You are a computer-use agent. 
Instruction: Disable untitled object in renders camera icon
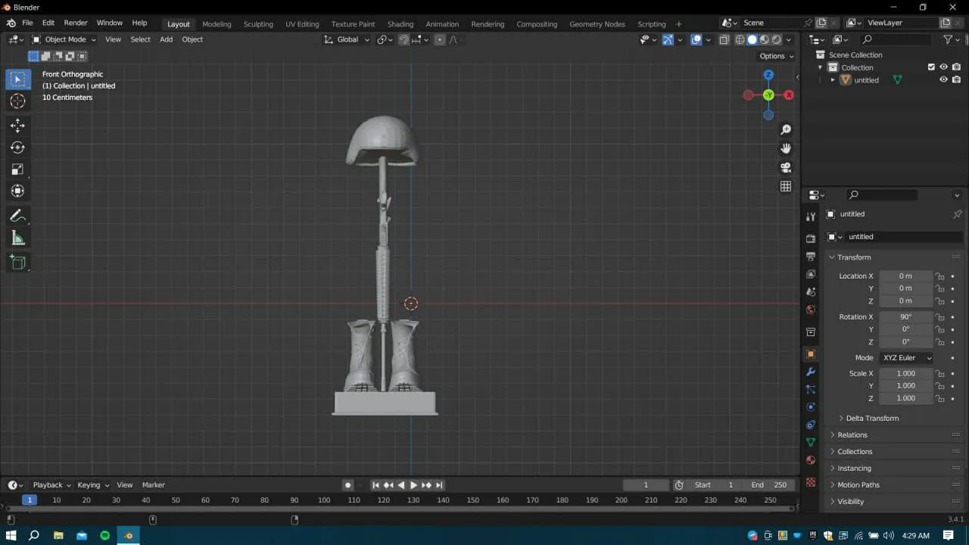(x=956, y=80)
